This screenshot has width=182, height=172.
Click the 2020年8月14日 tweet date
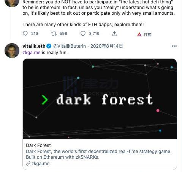click(x=107, y=46)
